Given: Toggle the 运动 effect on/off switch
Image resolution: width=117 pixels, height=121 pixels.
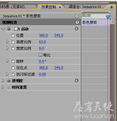Looking at the screenshot, I should [x=9, y=29].
